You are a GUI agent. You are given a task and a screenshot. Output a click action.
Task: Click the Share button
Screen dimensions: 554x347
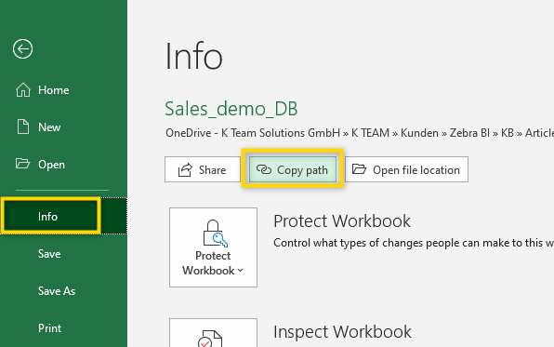[203, 170]
